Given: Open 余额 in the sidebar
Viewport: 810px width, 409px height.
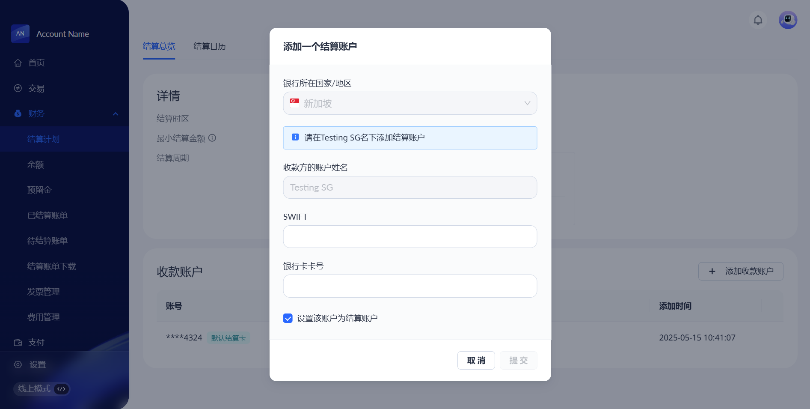Looking at the screenshot, I should pyautogui.click(x=36, y=164).
